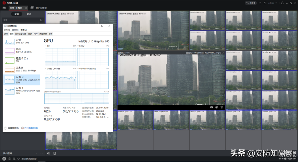Switch to 服务 tab in Task Manager

[50, 34]
